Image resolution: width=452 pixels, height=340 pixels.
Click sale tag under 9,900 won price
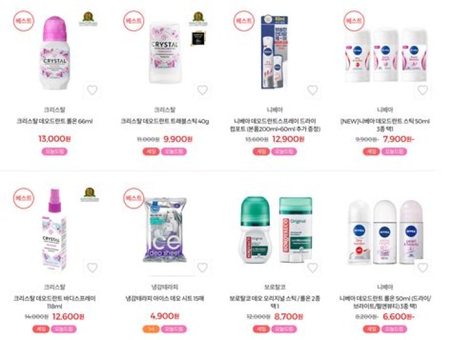151,152
